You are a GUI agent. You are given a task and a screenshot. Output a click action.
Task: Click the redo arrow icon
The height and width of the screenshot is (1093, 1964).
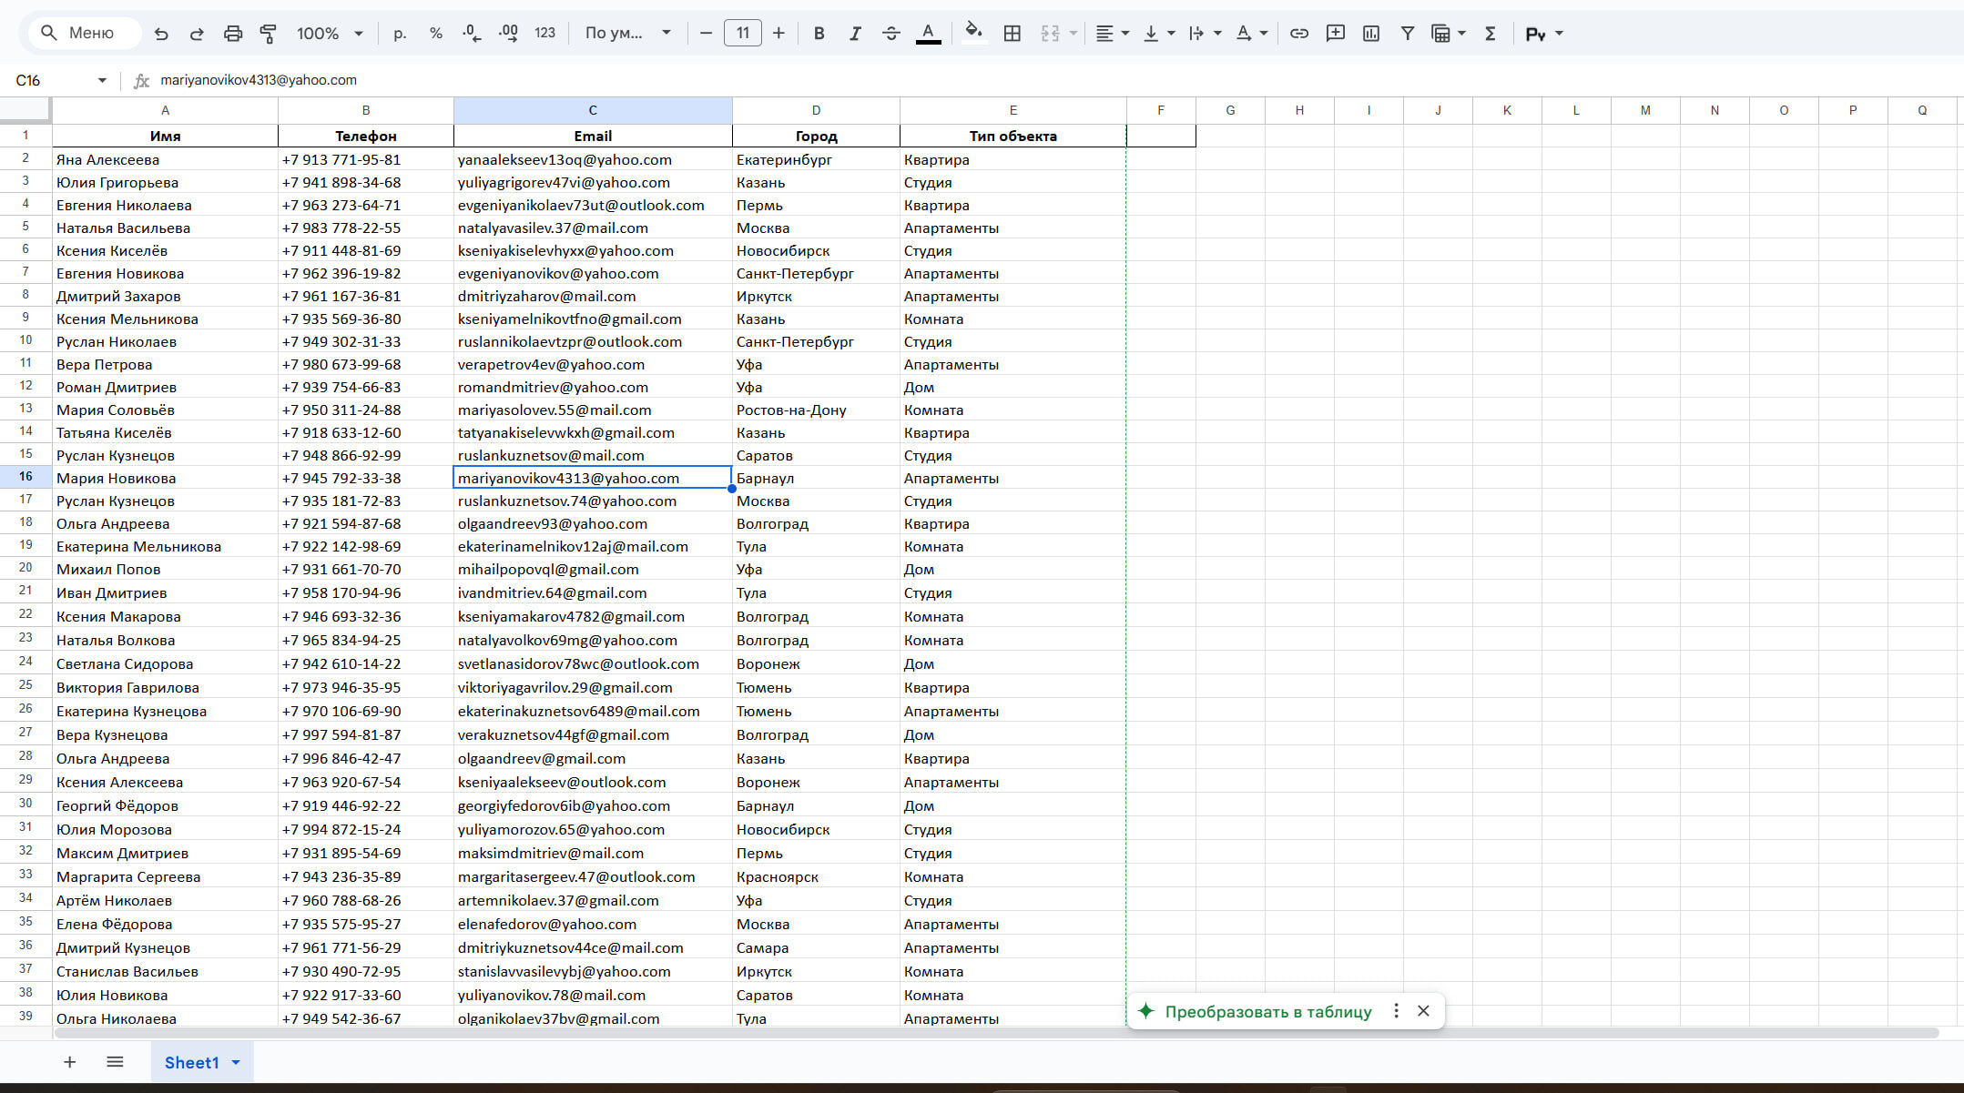coord(197,34)
